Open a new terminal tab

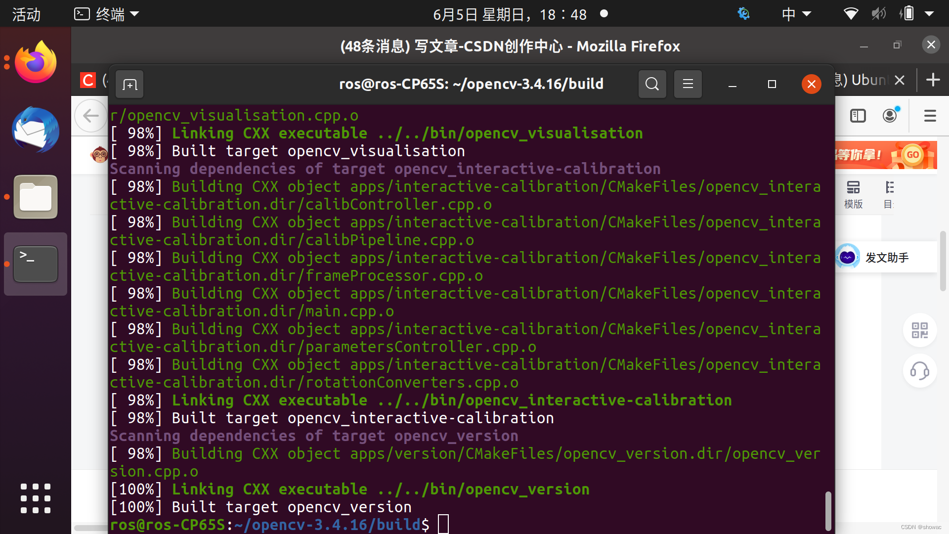pos(129,84)
